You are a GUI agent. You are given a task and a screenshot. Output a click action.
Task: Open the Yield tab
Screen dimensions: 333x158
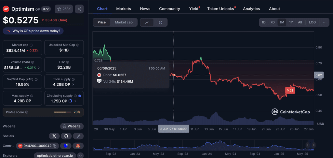(x=194, y=9)
